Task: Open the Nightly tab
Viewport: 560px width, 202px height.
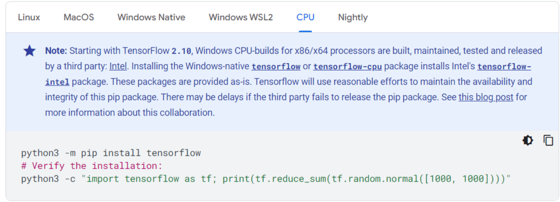Action: pyautogui.click(x=352, y=17)
